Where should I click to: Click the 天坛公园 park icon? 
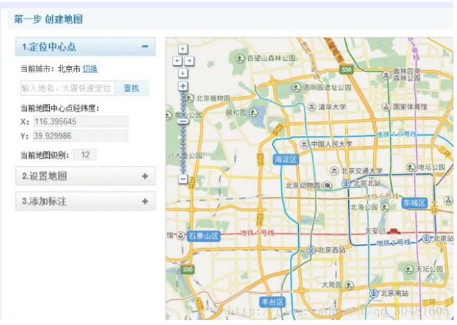pyautogui.click(x=408, y=269)
